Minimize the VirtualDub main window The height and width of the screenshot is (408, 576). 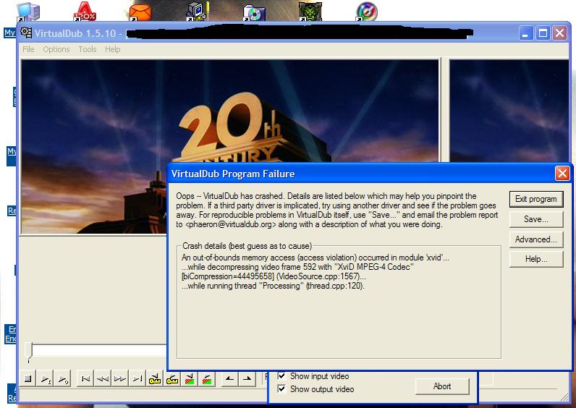pyautogui.click(x=525, y=33)
